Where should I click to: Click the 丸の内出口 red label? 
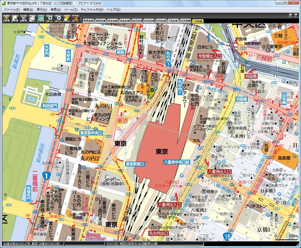coord(159,233)
